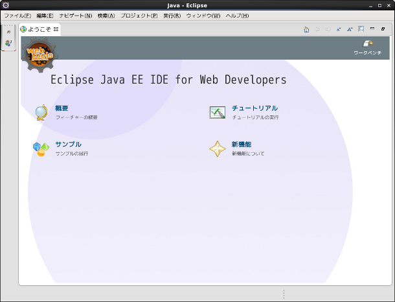
Task: Open the ファイル(F) menu
Action: tap(17, 16)
